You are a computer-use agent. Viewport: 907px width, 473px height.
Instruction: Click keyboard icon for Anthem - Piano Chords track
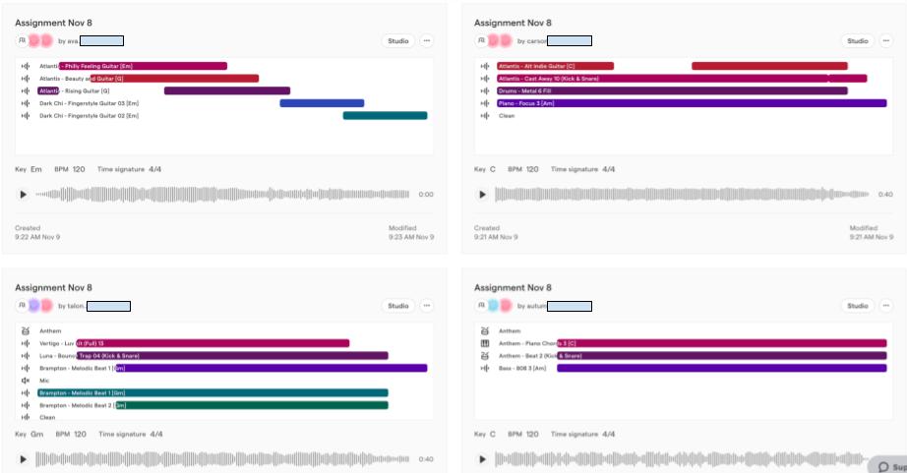(485, 343)
